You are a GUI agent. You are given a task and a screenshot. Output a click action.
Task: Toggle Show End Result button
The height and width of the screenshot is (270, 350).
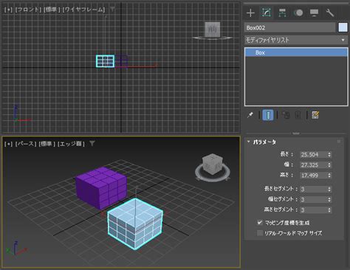(268, 115)
